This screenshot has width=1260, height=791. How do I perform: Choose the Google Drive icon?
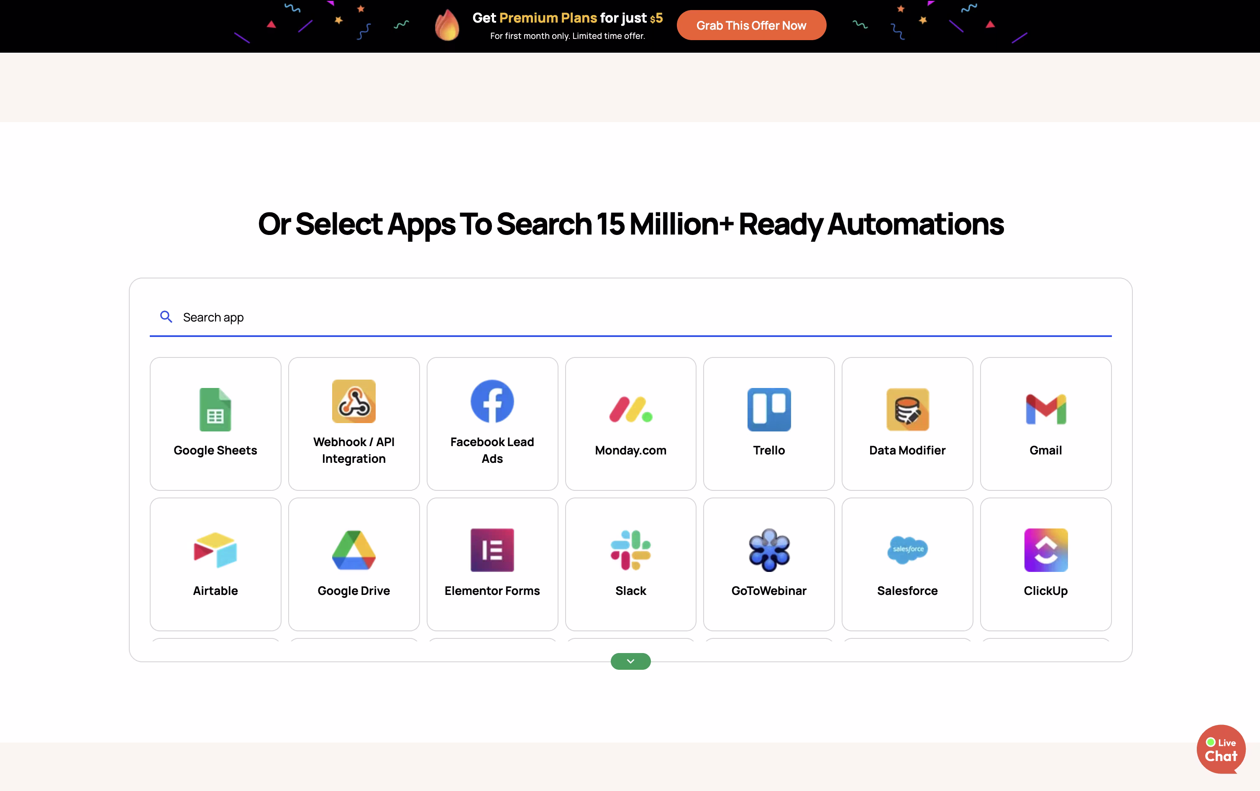point(354,549)
